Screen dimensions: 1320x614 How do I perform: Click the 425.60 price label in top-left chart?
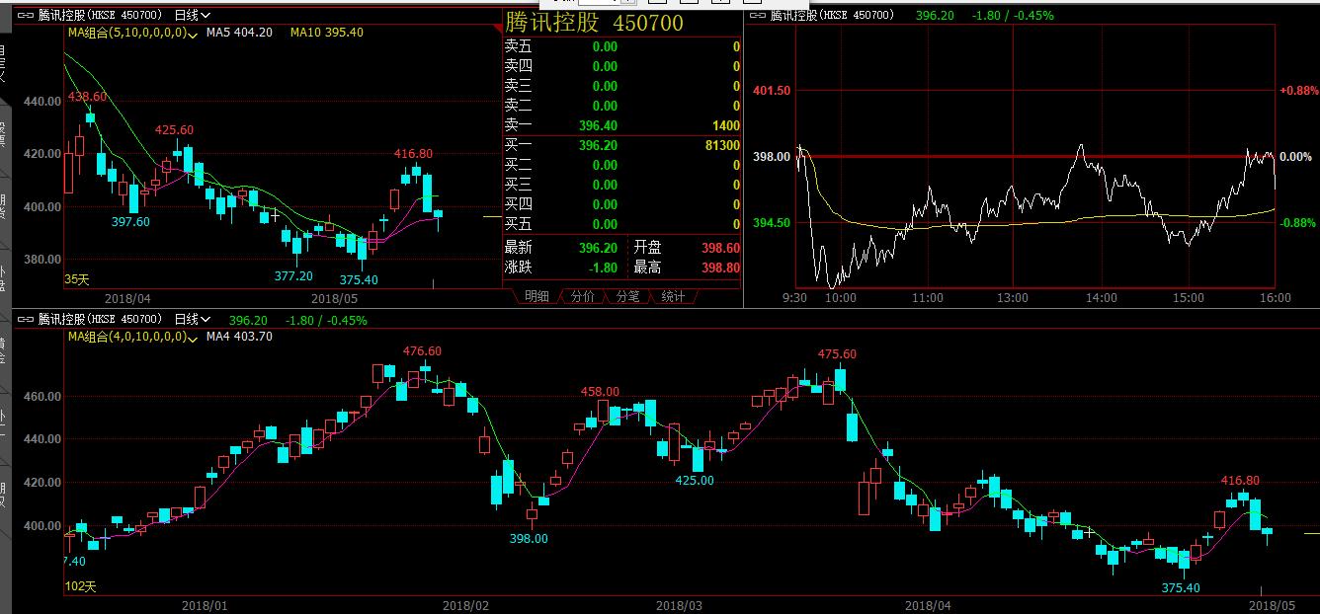tap(174, 130)
